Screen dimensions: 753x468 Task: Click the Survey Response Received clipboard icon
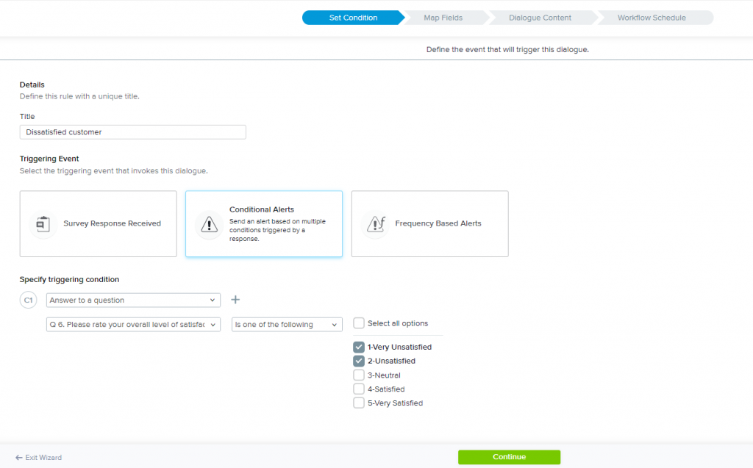43,223
